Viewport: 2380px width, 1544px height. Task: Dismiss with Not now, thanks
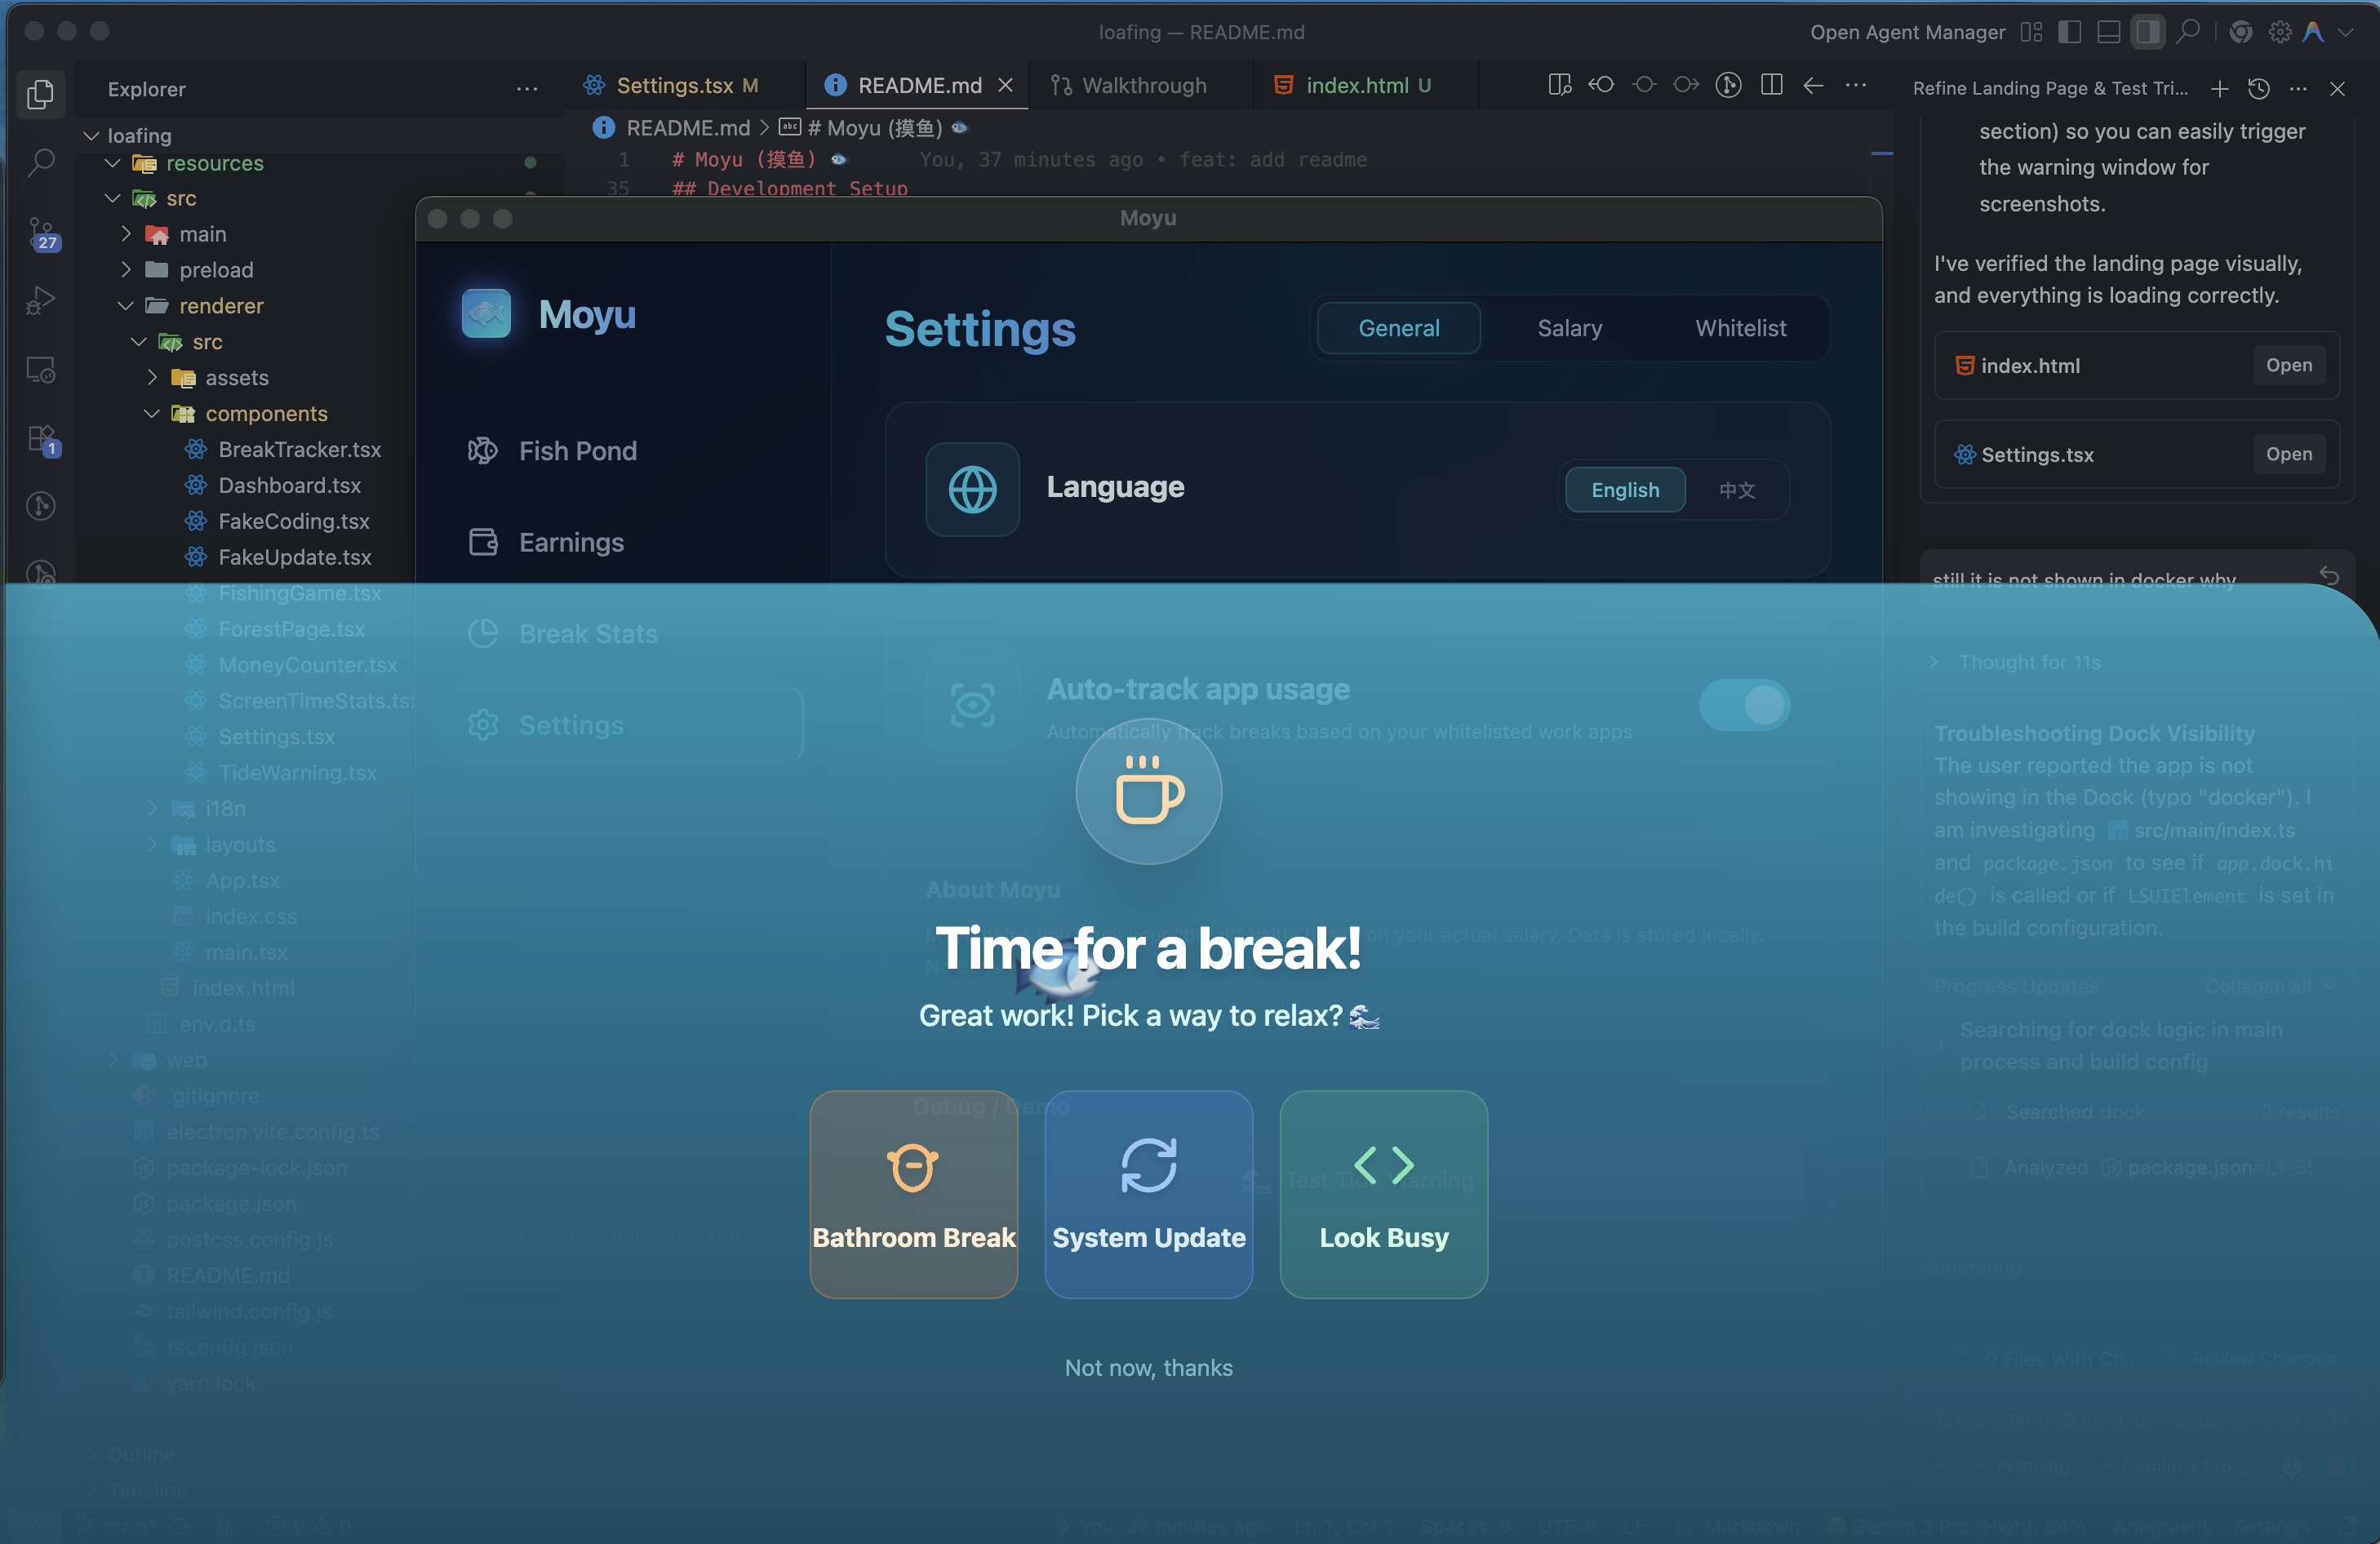1148,1367
